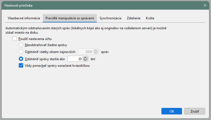Enable the Použiť nastavenia účtu checkbox
This screenshot has height=120, width=211.
(15, 39)
